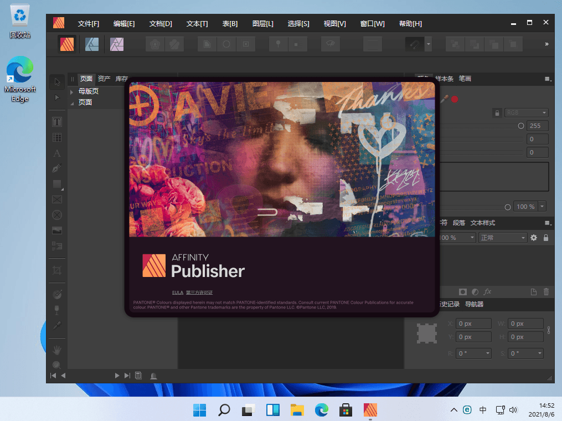Image resolution: width=562 pixels, height=421 pixels.
Task: Select the Color Picker eyedropper tool
Action: pyautogui.click(x=57, y=325)
